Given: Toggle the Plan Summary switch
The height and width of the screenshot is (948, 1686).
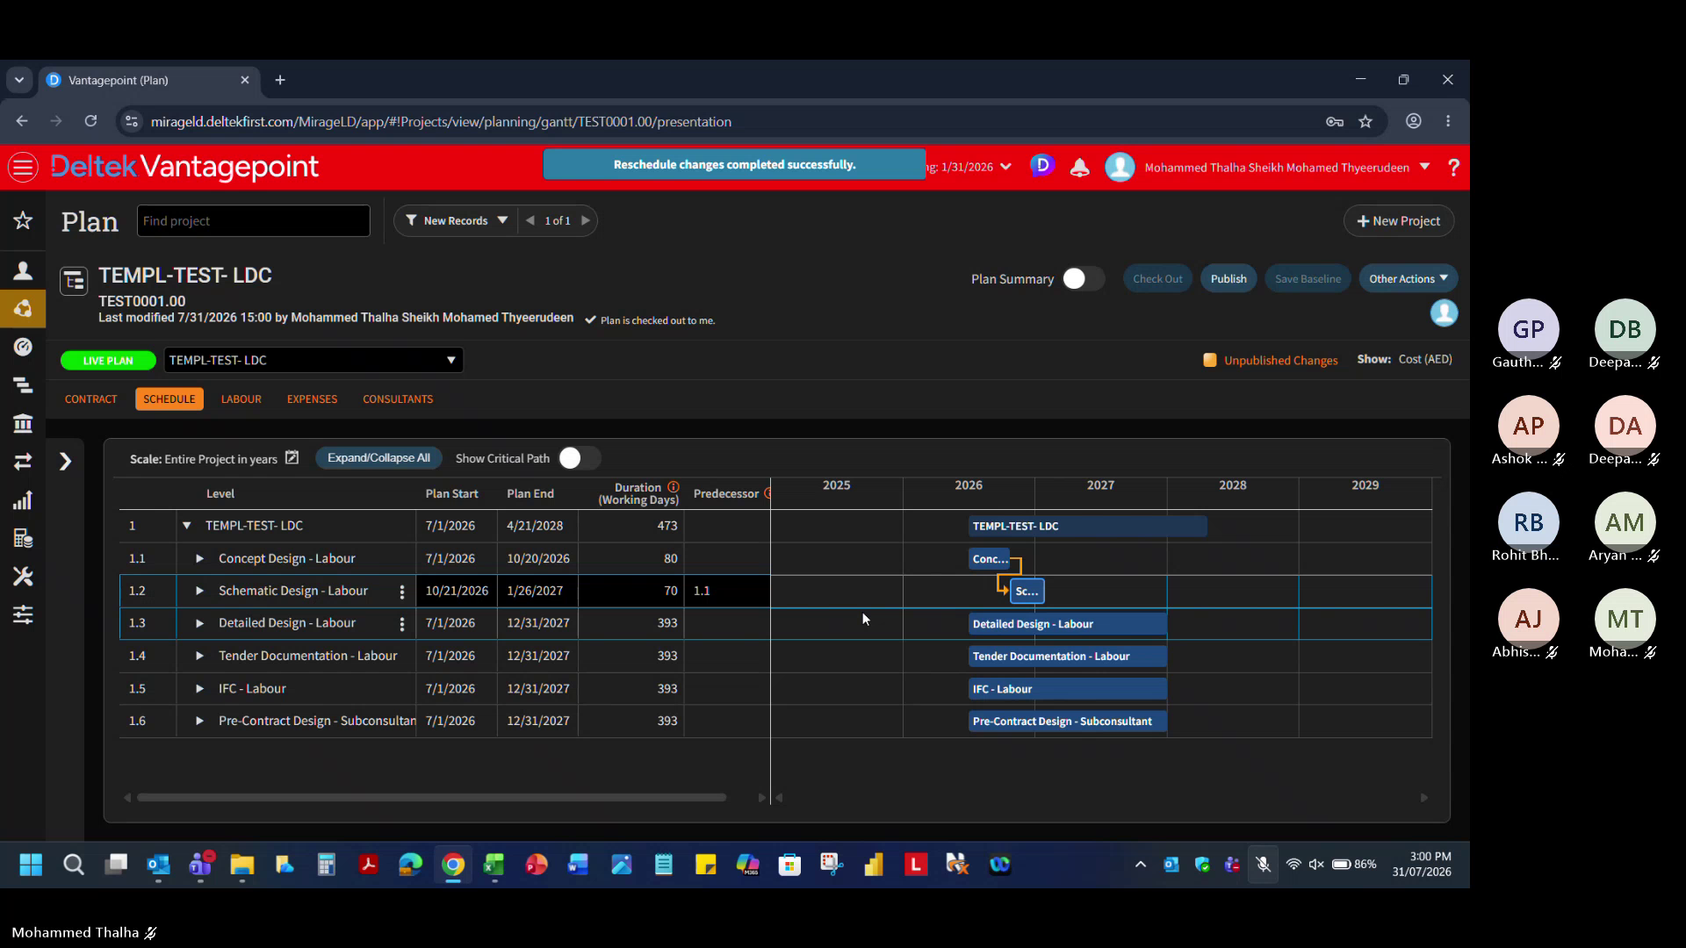Looking at the screenshot, I should (x=1083, y=278).
